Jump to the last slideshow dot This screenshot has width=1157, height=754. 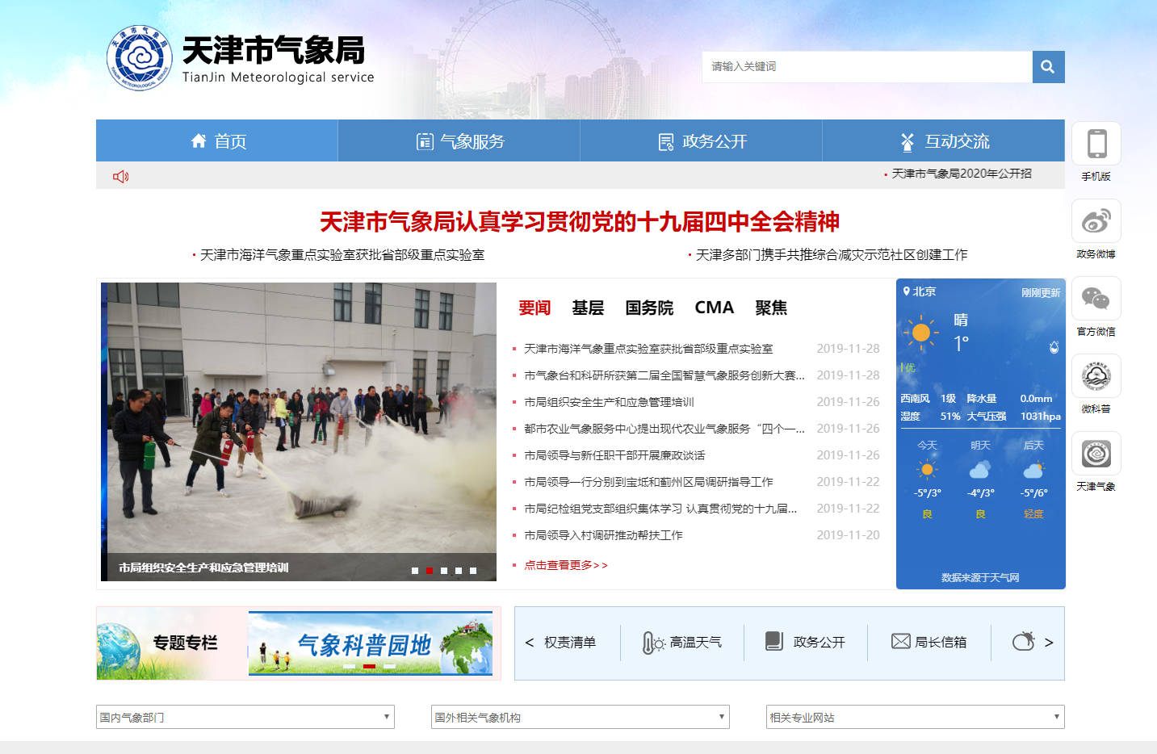[473, 571]
